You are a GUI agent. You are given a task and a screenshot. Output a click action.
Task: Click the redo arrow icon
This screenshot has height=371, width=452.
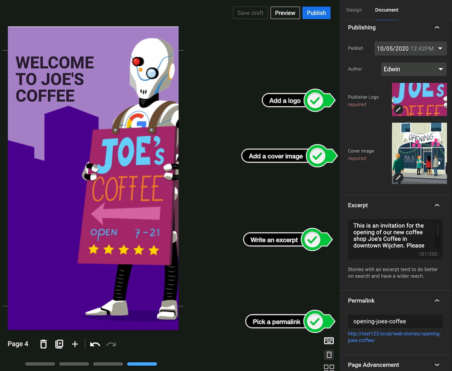tap(111, 344)
